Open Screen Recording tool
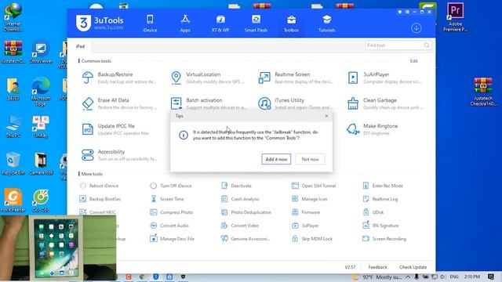Image resolution: width=502 pixels, height=282 pixels. [384, 239]
